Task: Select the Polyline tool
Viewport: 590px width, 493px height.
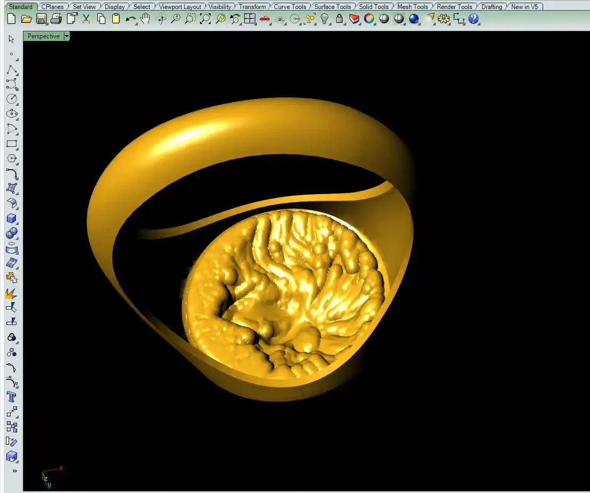Action: click(x=12, y=70)
